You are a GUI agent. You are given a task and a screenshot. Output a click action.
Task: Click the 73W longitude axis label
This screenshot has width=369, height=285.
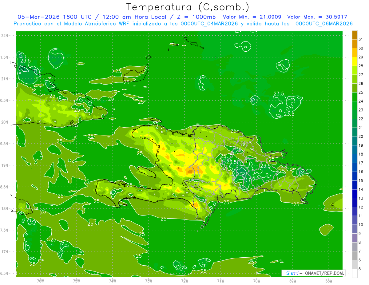(149, 281)
